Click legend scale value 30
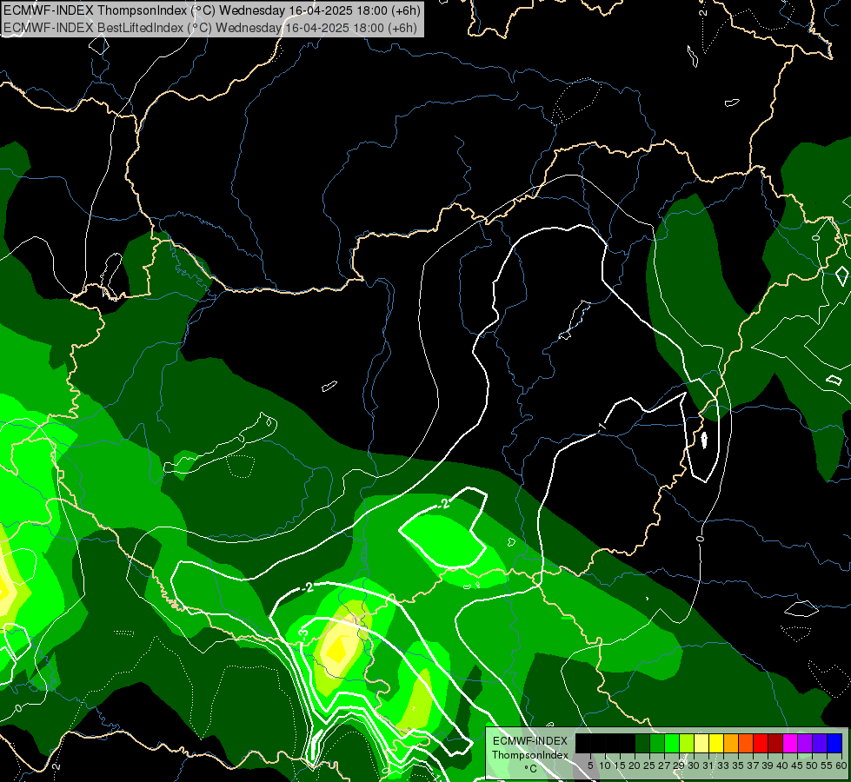This screenshot has width=851, height=782. click(694, 765)
